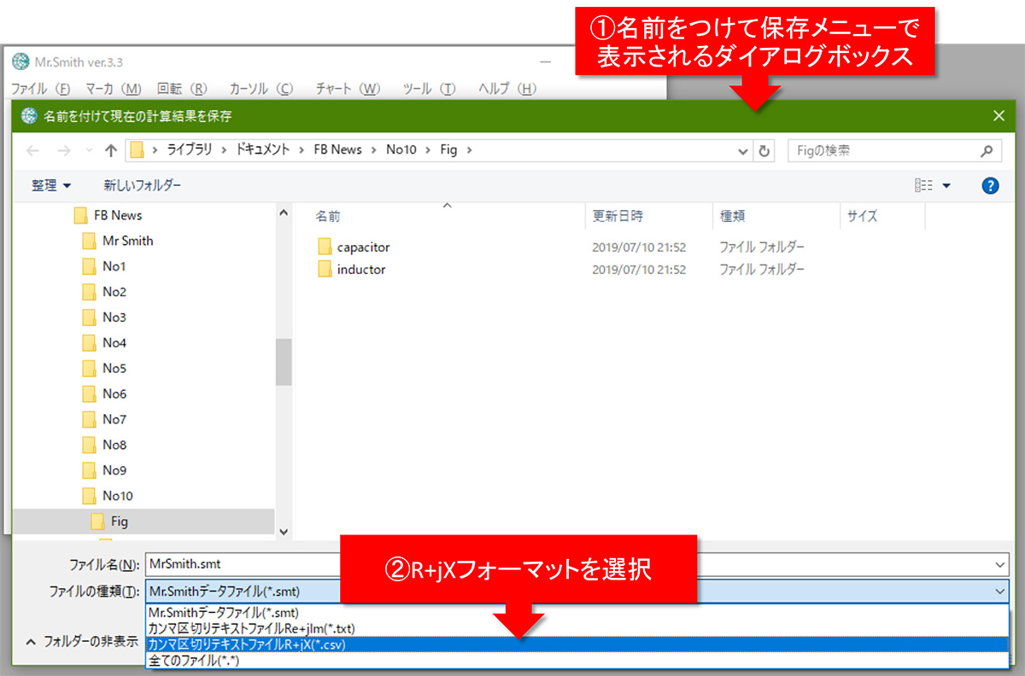
Task: Open ファイルの種類 combo box
Action: click(577, 591)
